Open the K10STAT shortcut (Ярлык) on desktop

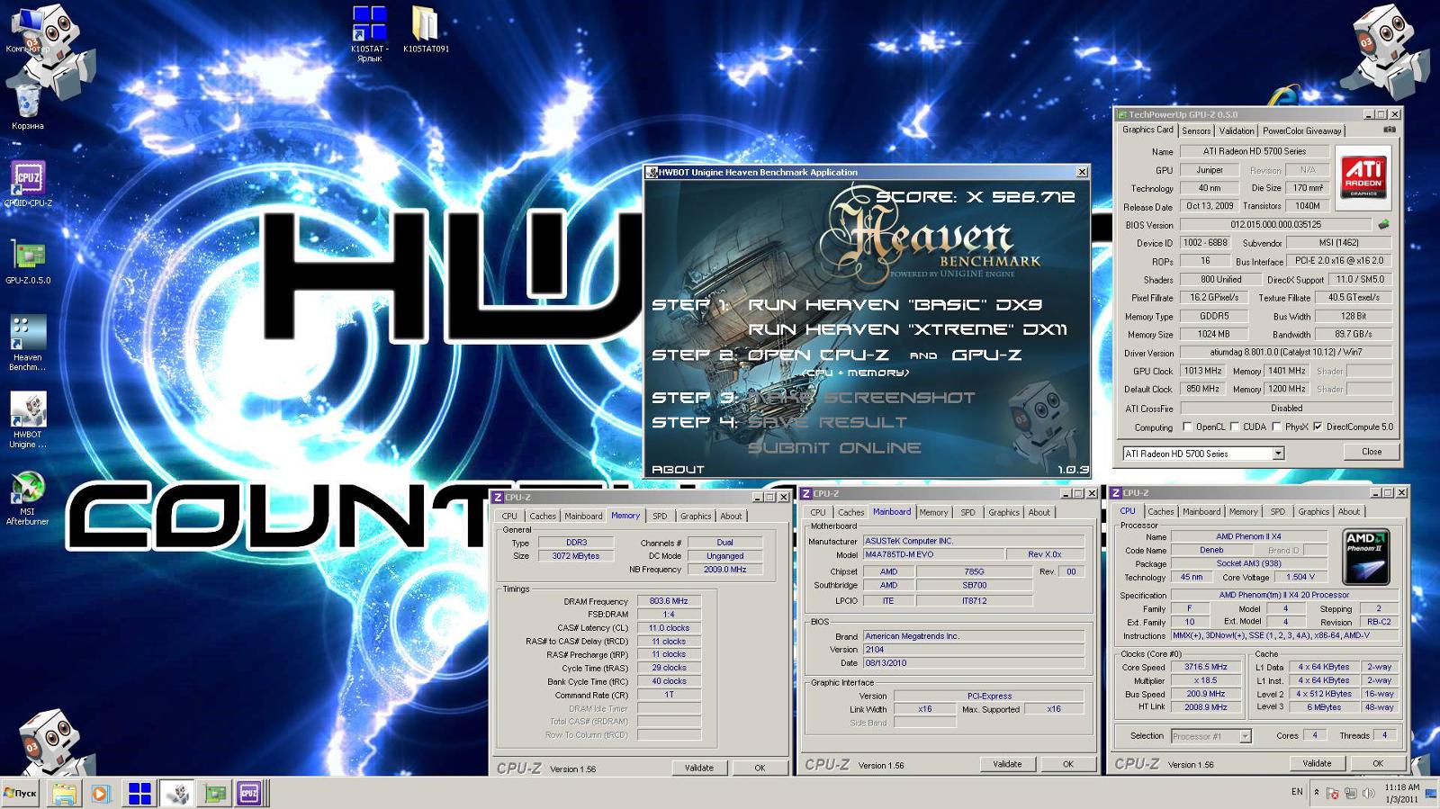[369, 34]
